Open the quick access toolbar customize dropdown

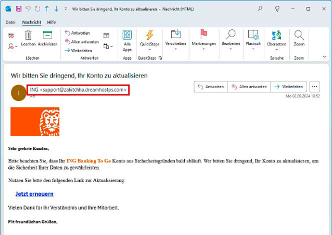pyautogui.click(x=66, y=9)
